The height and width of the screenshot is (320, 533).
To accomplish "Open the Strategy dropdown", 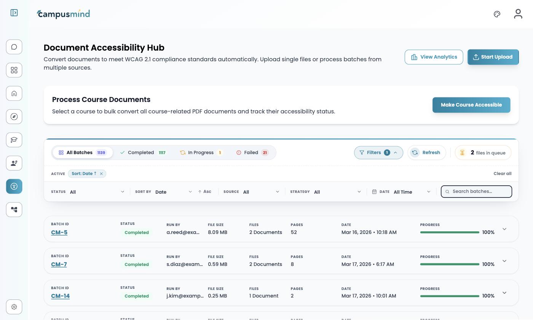I will pos(337,192).
